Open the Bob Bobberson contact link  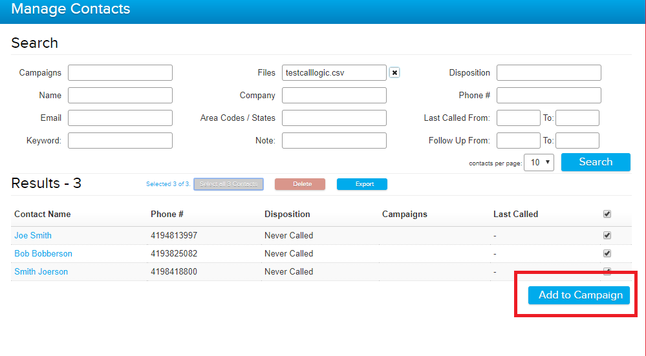click(43, 253)
